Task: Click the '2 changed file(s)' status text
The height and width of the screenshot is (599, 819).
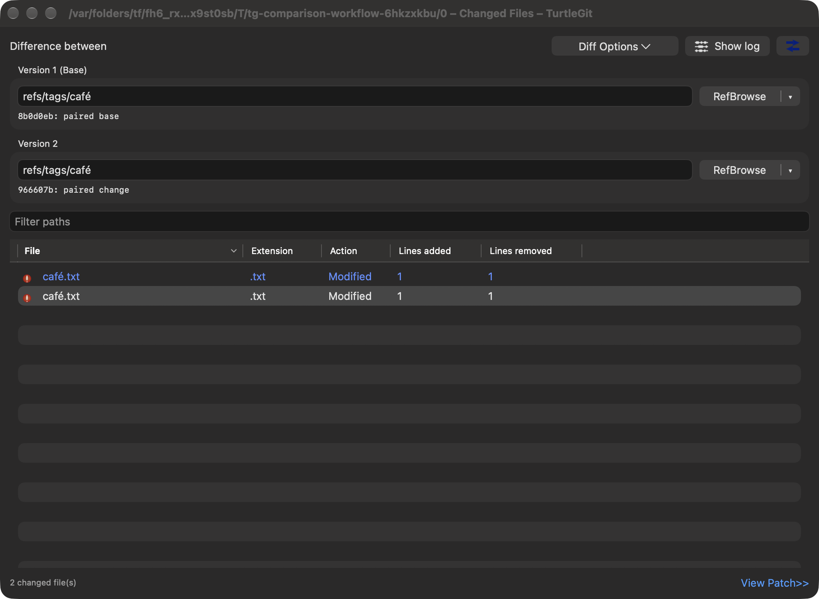Action: click(43, 583)
